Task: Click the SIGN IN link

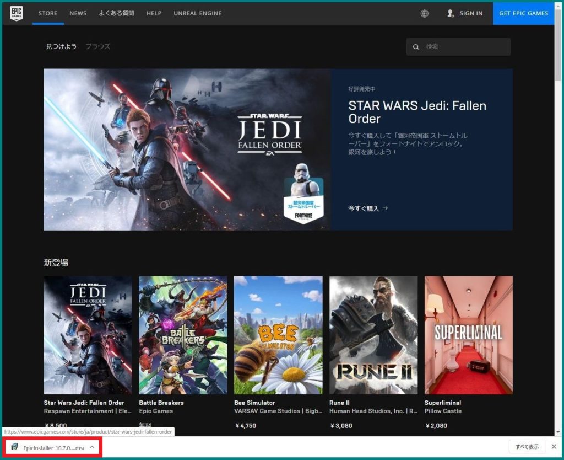Action: point(471,13)
